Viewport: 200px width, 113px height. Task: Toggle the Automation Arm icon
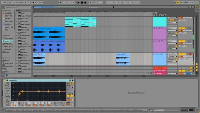coord(93,3)
